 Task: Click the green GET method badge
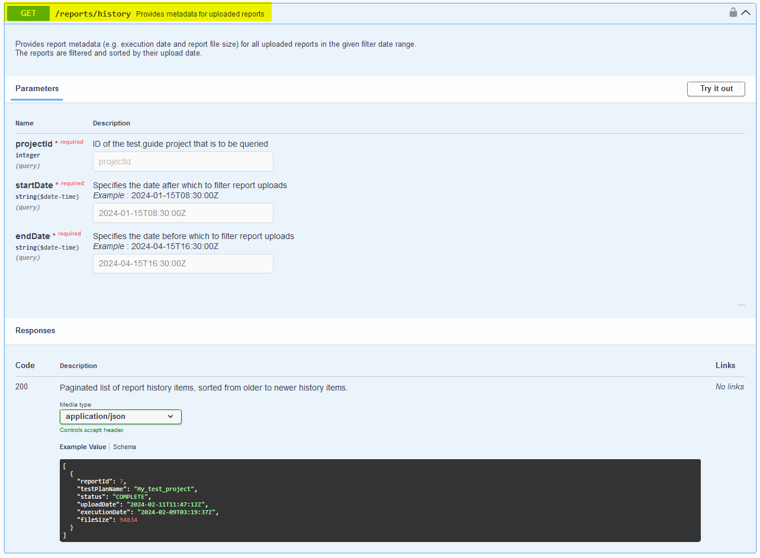28,14
